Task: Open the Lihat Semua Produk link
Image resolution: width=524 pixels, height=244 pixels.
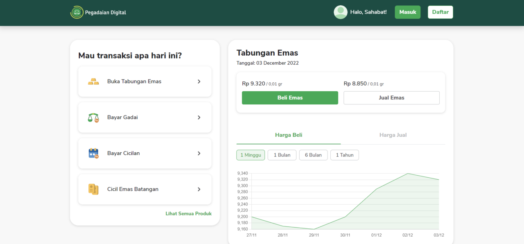Action: pyautogui.click(x=188, y=214)
